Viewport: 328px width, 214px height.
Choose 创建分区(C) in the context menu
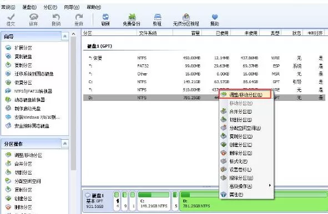pyautogui.click(x=247, y=145)
